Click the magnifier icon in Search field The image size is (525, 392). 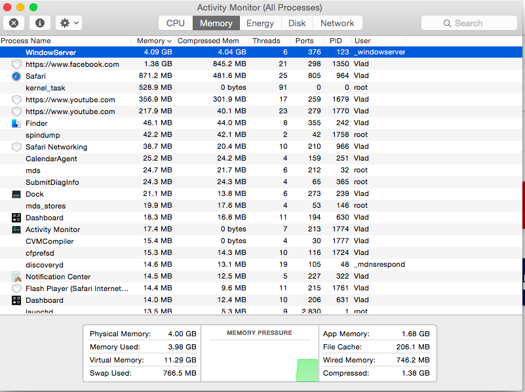click(x=447, y=23)
